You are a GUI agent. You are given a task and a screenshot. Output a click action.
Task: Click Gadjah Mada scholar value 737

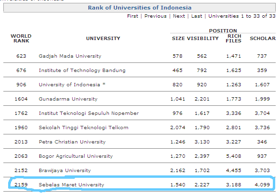pyautogui.click(x=262, y=56)
